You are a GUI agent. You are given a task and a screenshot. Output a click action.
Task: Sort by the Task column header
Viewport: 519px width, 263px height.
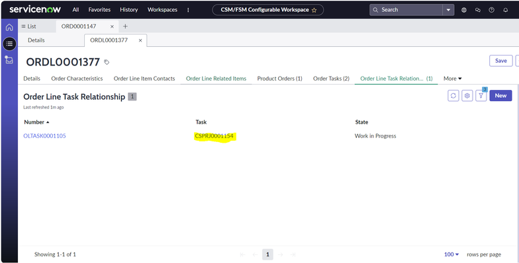click(201, 122)
